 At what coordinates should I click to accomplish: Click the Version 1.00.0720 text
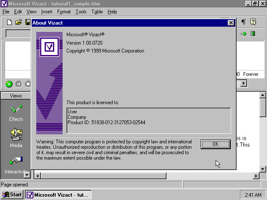point(84,43)
